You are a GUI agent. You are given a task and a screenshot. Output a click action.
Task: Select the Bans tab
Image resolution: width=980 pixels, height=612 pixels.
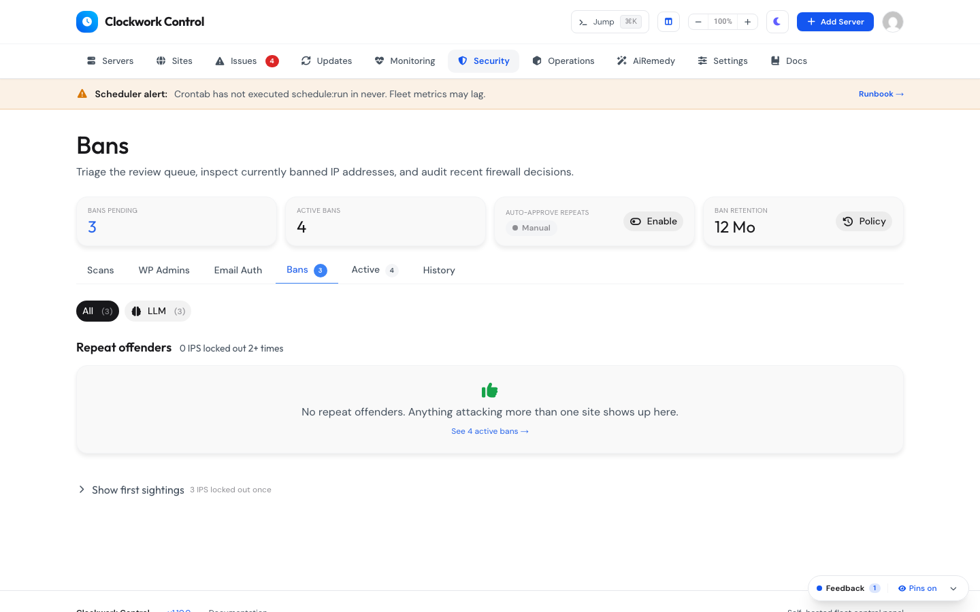pyautogui.click(x=307, y=271)
